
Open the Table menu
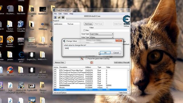65,14
